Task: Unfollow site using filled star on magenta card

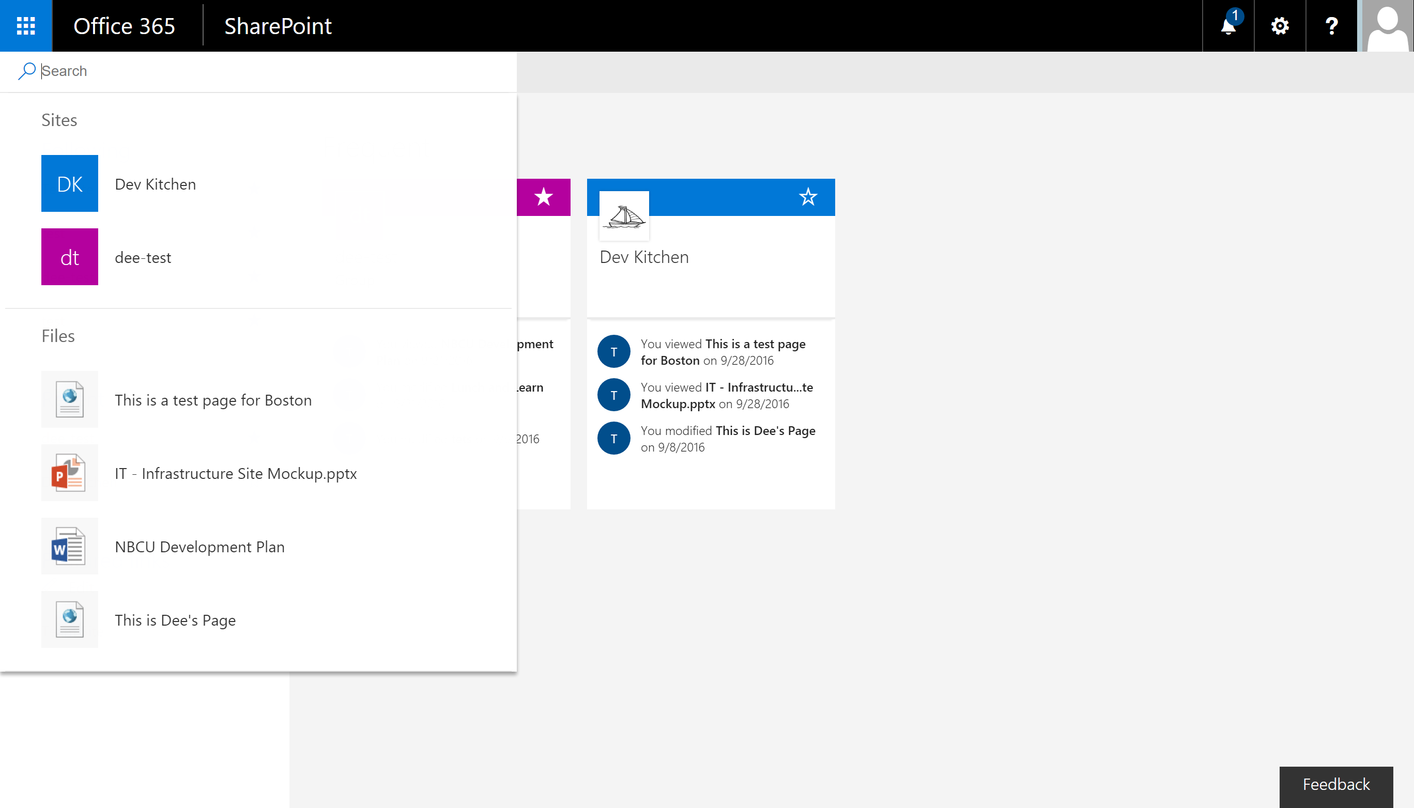Action: pyautogui.click(x=544, y=197)
